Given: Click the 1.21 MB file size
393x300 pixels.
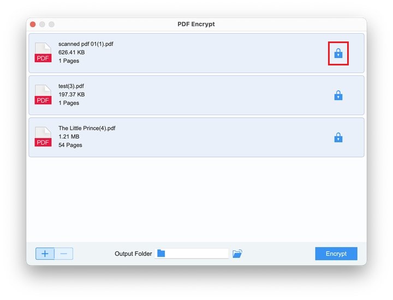Looking at the screenshot, I should (69, 136).
